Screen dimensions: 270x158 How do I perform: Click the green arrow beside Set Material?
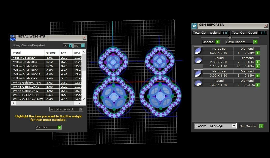coord(261,126)
